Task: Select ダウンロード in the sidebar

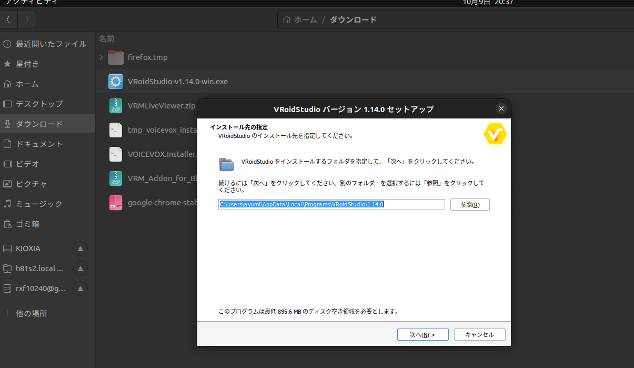Action: pos(47,124)
